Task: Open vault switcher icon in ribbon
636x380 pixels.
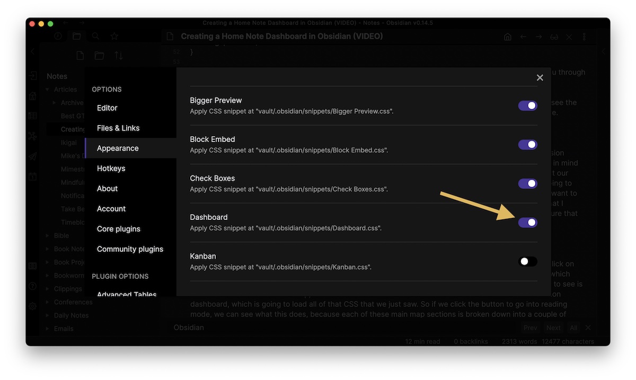Action: click(32, 266)
